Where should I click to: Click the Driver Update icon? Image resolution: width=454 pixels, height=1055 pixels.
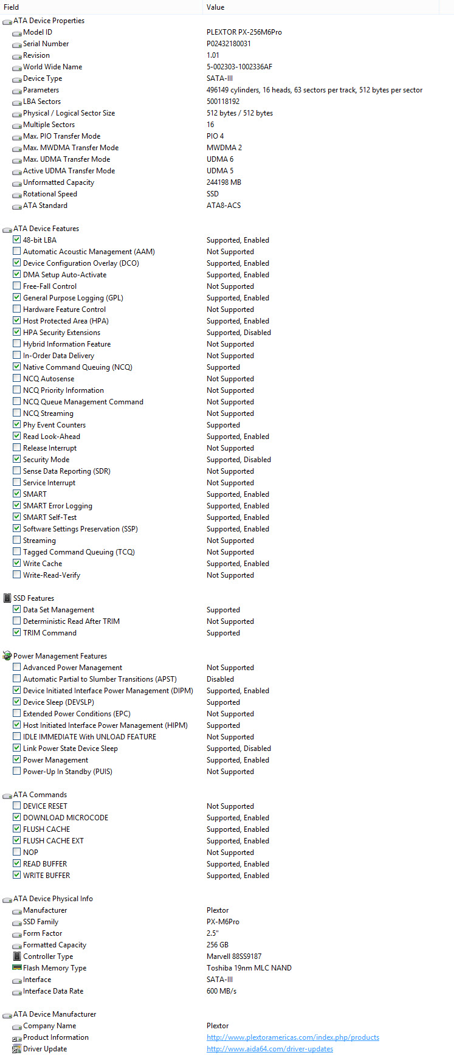[17, 1049]
